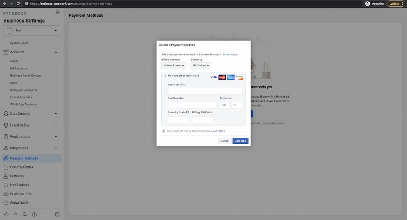
Task: Click the American Express logo
Action: pos(231,77)
